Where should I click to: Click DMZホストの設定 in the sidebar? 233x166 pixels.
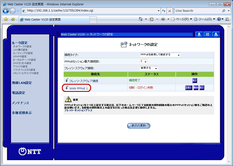click(x=22, y=63)
